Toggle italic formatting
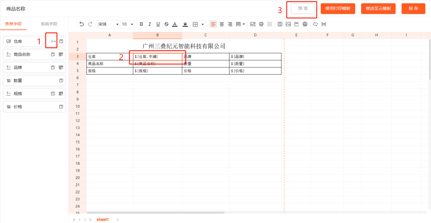This screenshot has height=223, width=431. tap(150, 24)
